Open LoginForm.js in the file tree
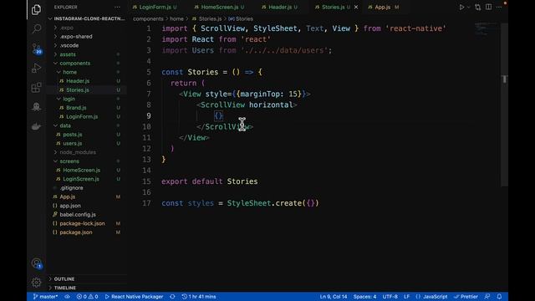Screen dimensions: 535x301 82,116
